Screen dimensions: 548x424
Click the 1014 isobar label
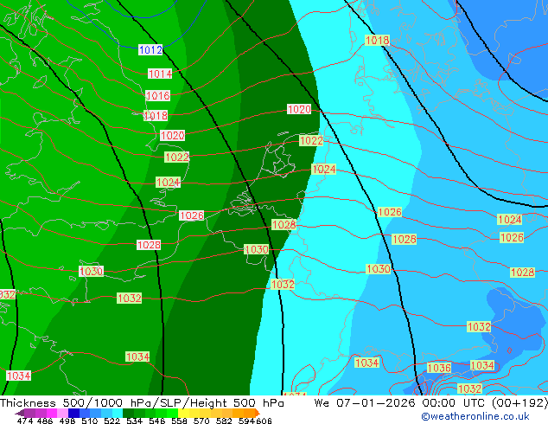coord(160,74)
